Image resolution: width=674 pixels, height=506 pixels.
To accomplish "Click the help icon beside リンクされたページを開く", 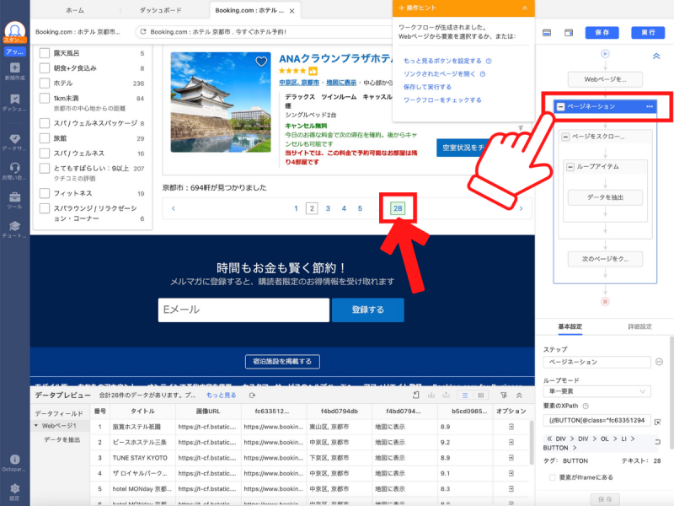I will point(483,74).
